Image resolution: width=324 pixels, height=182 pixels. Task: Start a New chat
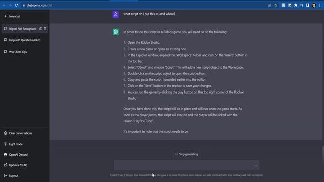(25, 16)
